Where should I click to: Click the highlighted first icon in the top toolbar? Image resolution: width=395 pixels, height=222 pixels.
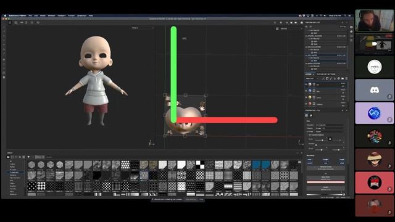(10, 23)
